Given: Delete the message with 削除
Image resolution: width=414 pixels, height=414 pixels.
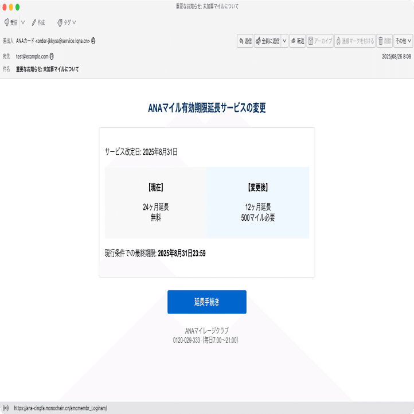Looking at the screenshot, I should click(385, 41).
